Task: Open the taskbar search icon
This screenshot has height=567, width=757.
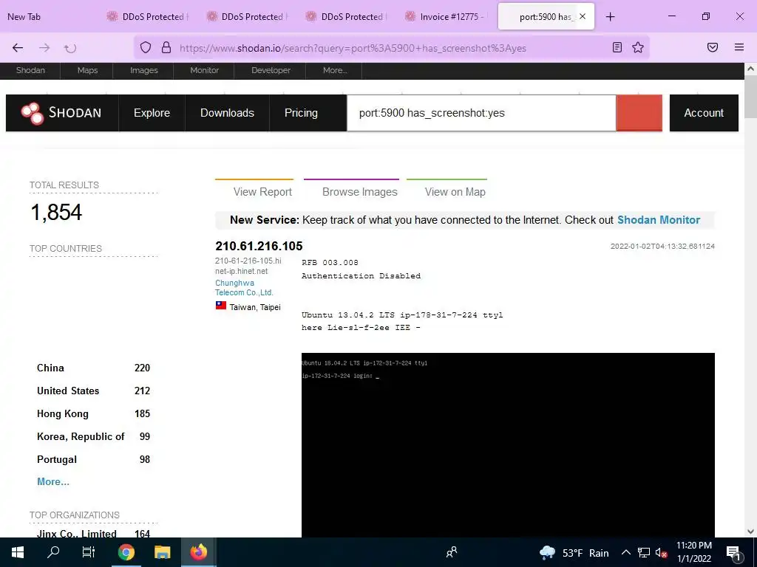Action: [x=53, y=551]
